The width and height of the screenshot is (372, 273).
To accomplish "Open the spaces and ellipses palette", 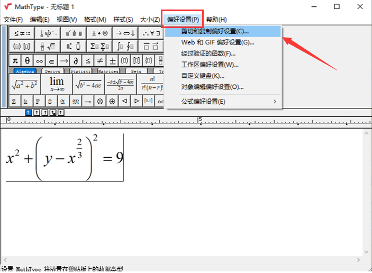I will (48, 33).
